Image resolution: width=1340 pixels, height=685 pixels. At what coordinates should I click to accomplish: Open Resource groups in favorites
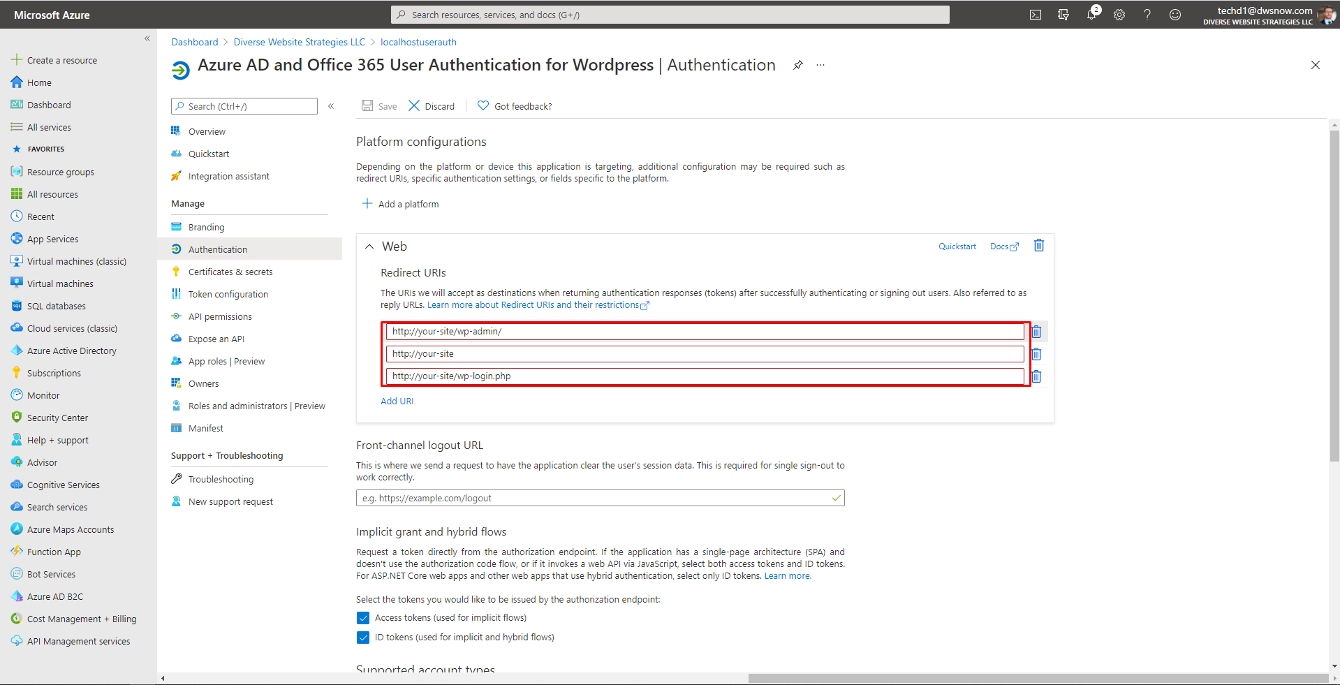[x=60, y=172]
